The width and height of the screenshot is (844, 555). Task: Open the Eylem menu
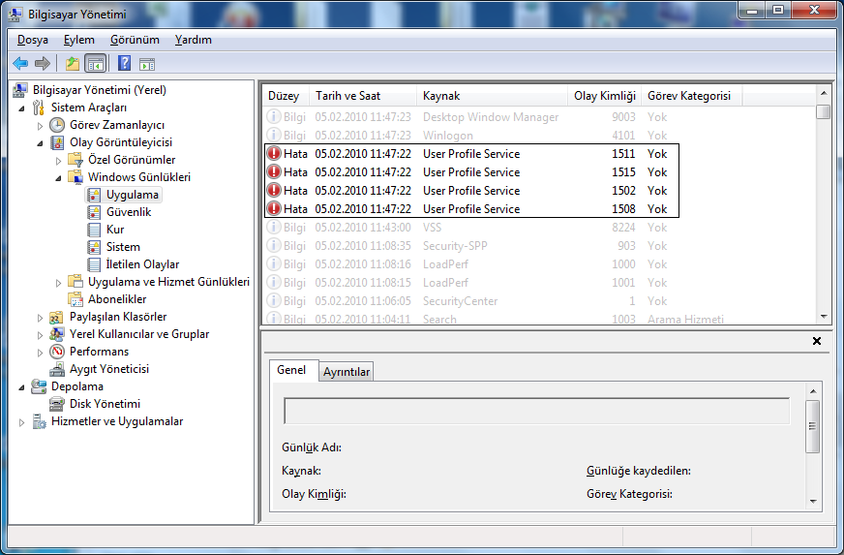pos(79,40)
